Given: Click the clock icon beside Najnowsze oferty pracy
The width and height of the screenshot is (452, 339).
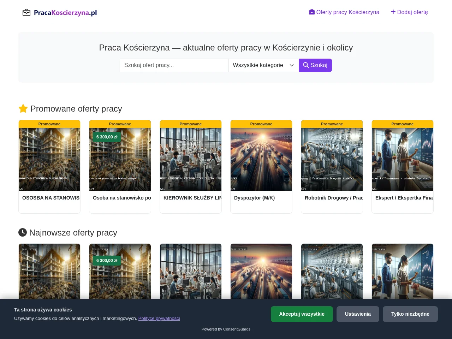Looking at the screenshot, I should 23,232.
